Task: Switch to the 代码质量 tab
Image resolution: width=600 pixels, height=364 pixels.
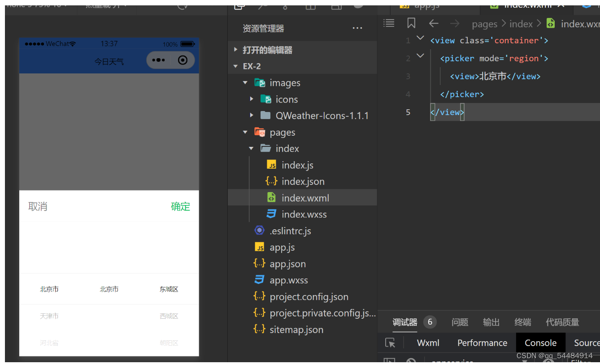Action: 562,322
